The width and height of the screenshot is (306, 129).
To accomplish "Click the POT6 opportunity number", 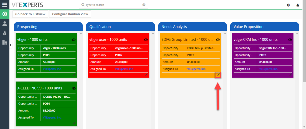I will coord(119,55).
